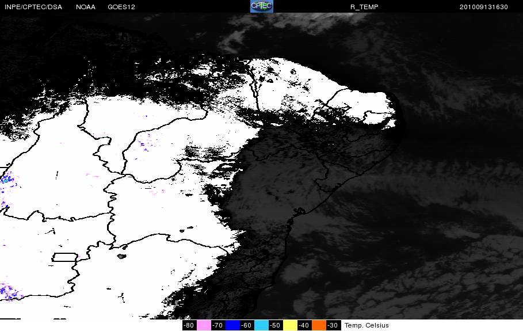Click the -60 legend value
Screen dimensions: 523x331
(x=246, y=325)
